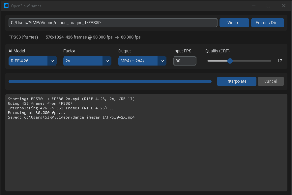Click the Frames Dir... button
This screenshot has width=292, height=195.
point(267,23)
